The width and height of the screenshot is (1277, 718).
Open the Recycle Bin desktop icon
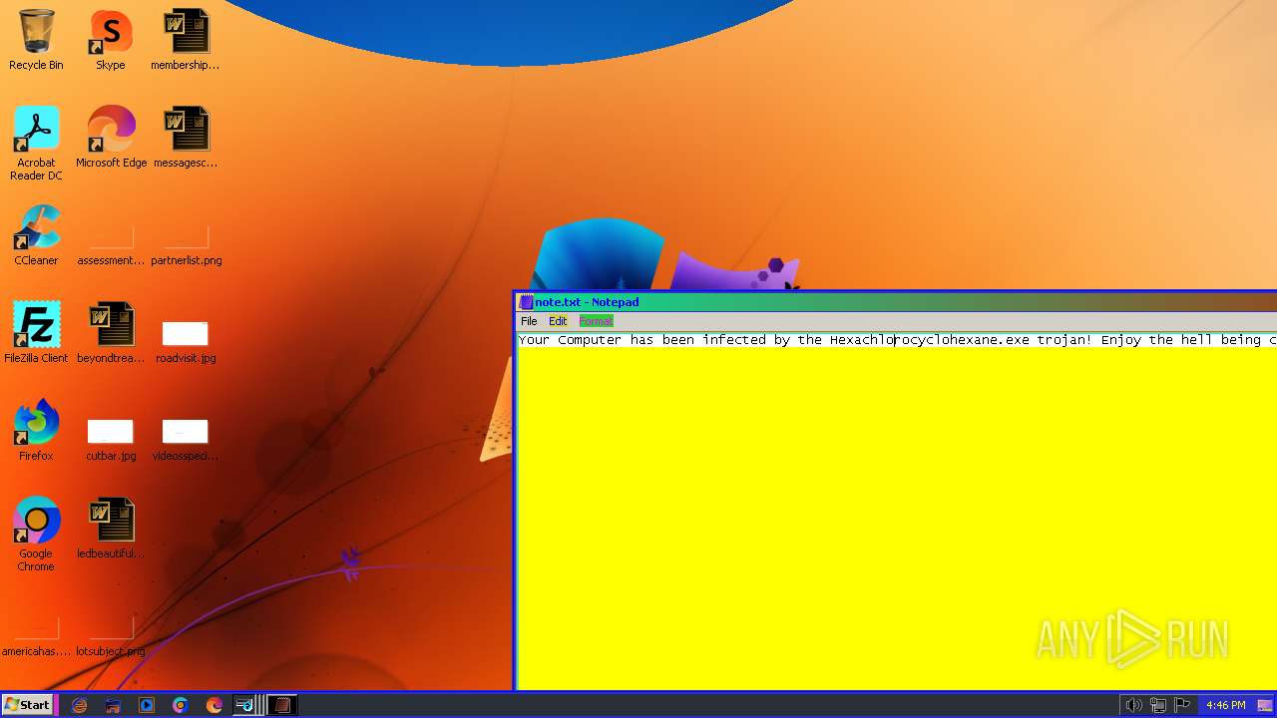[x=36, y=40]
